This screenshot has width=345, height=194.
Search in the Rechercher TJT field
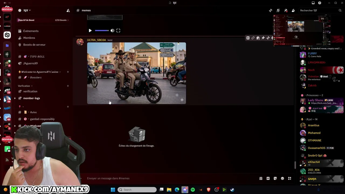click(x=320, y=11)
